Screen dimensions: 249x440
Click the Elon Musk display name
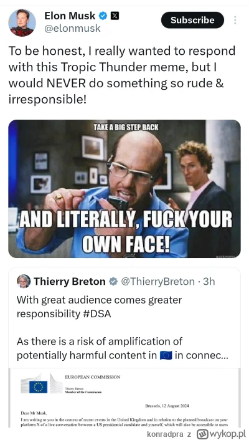[70, 16]
